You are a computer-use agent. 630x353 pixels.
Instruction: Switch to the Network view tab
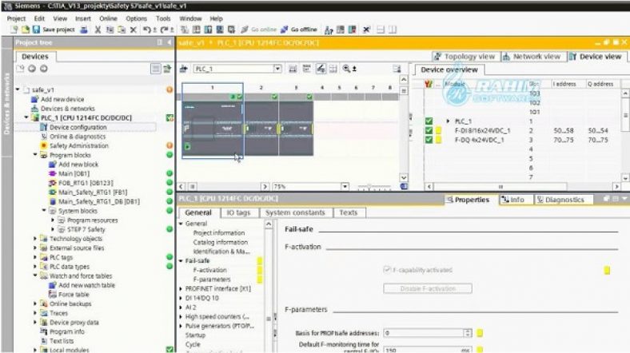(x=532, y=57)
